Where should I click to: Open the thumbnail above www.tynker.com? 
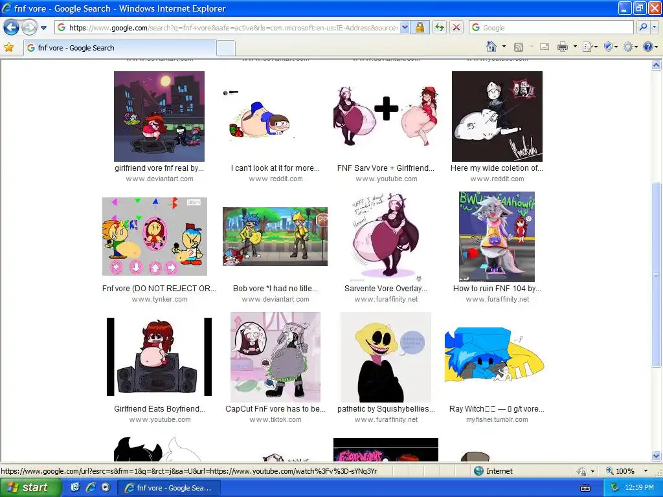[155, 237]
